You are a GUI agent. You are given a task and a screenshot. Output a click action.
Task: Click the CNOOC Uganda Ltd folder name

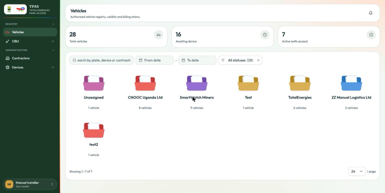pos(145,97)
